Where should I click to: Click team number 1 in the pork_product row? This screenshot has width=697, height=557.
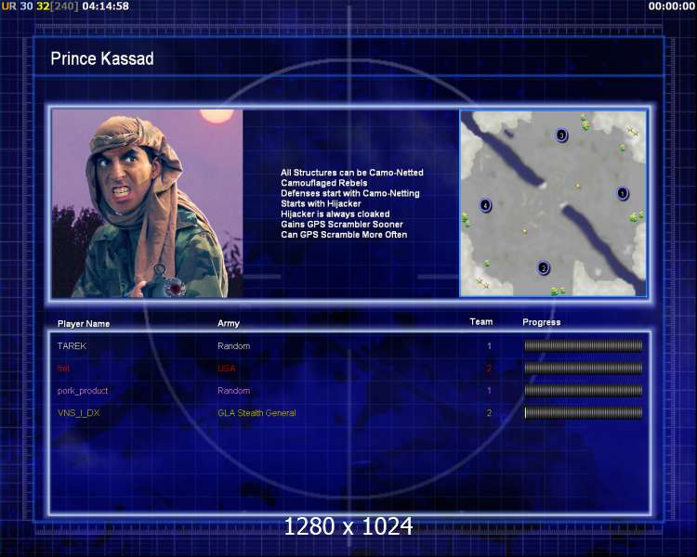coord(489,391)
